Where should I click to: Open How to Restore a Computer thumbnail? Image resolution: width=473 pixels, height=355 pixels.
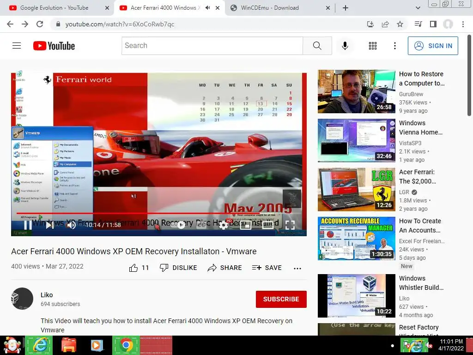point(356,92)
